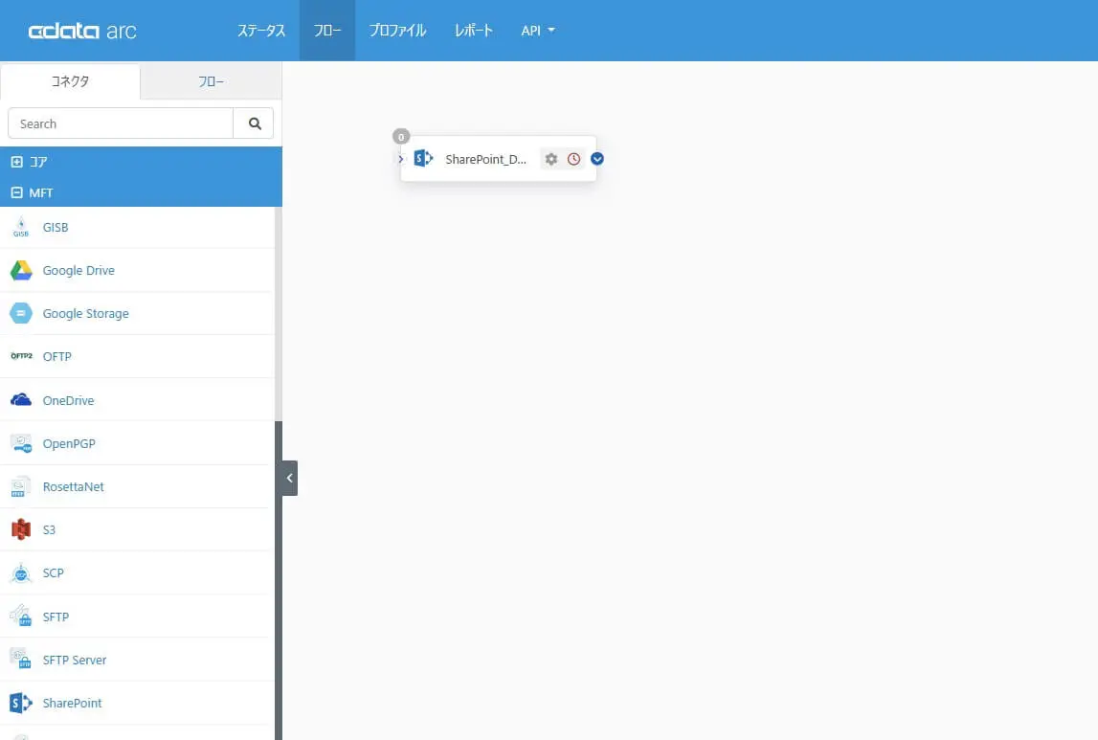The image size is (1098, 740).
Task: Click the SharePoint label in list
Action: coord(72,703)
